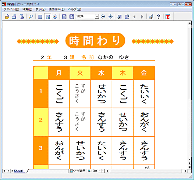Click Tuesday period 3 せいかつ cell
Image resolution: width=194 pixels, height=180 pixels.
click(x=80, y=151)
